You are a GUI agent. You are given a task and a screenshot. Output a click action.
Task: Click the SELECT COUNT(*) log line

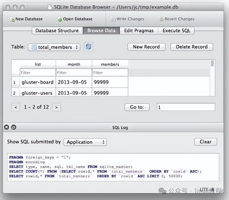(105, 171)
